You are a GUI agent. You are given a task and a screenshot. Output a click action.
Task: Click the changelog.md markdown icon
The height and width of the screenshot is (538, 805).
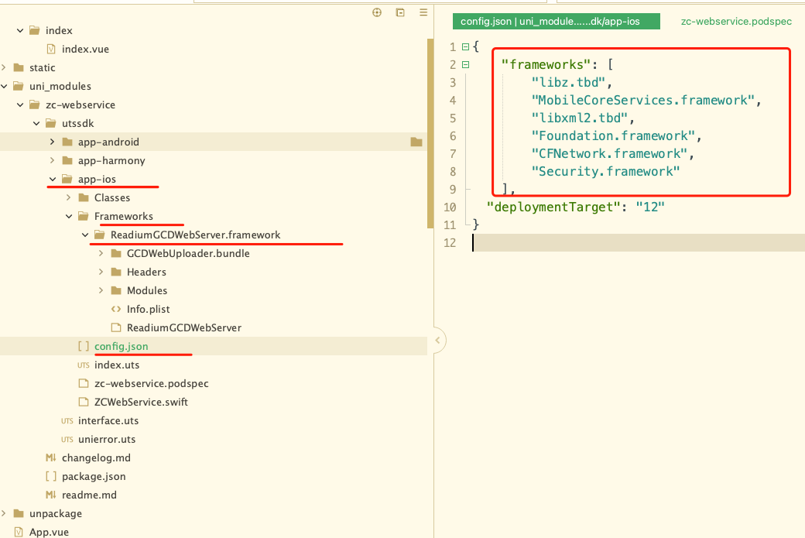(51, 457)
